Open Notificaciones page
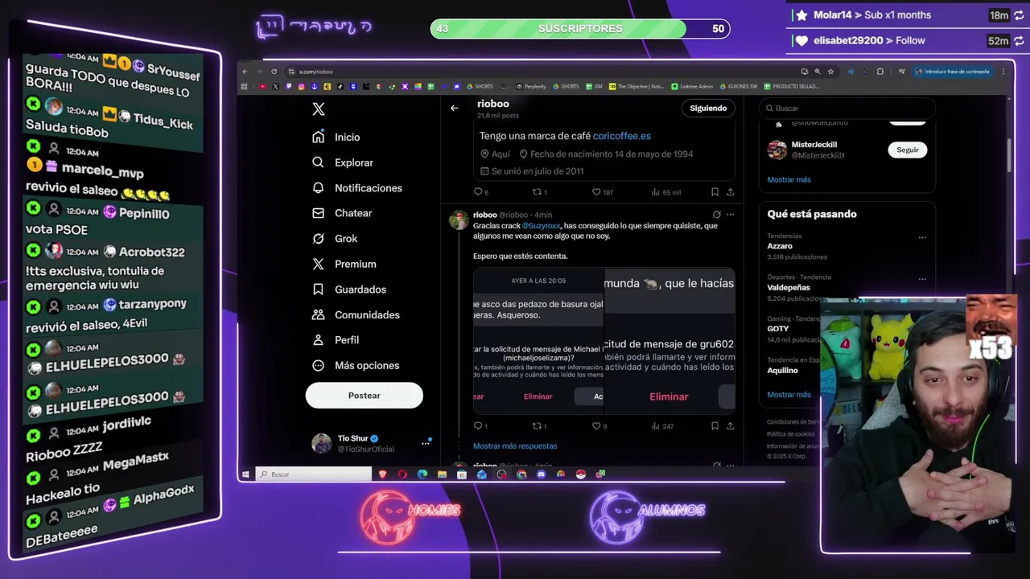This screenshot has height=579, width=1030. point(357,188)
